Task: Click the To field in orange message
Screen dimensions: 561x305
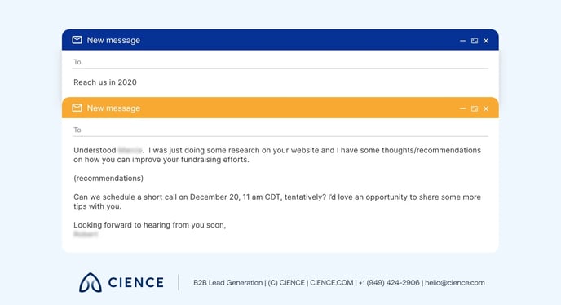Action: click(x=280, y=130)
